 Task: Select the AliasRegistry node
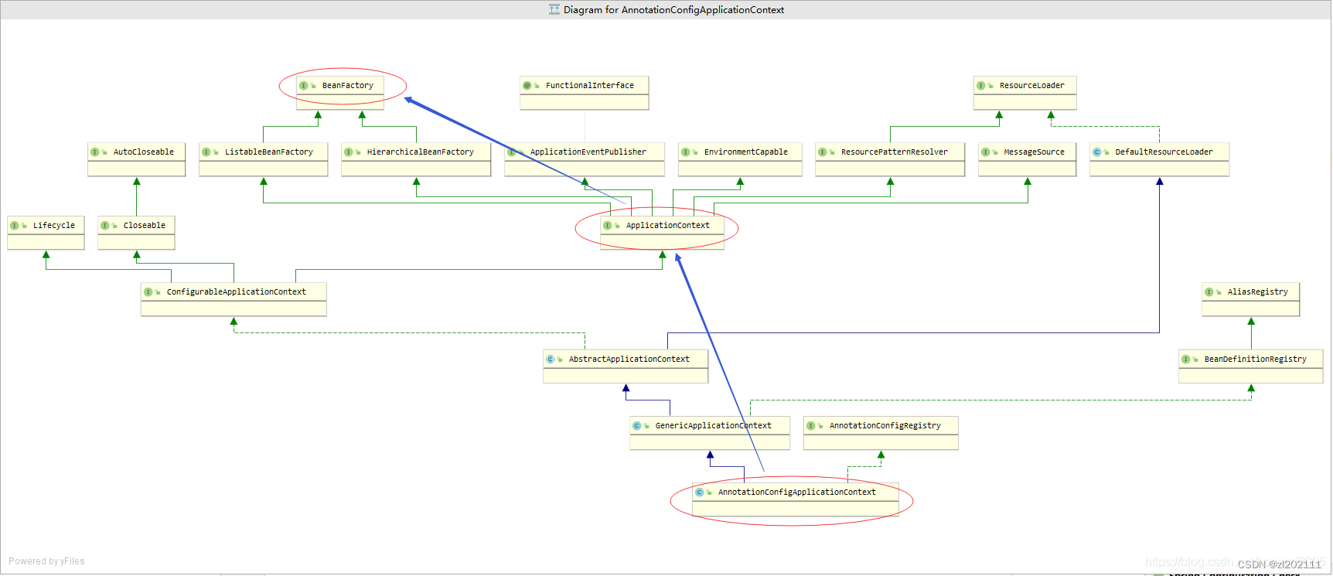pyautogui.click(x=1251, y=299)
